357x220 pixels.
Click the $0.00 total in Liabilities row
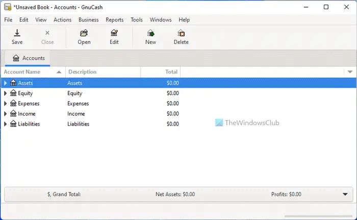pyautogui.click(x=173, y=124)
